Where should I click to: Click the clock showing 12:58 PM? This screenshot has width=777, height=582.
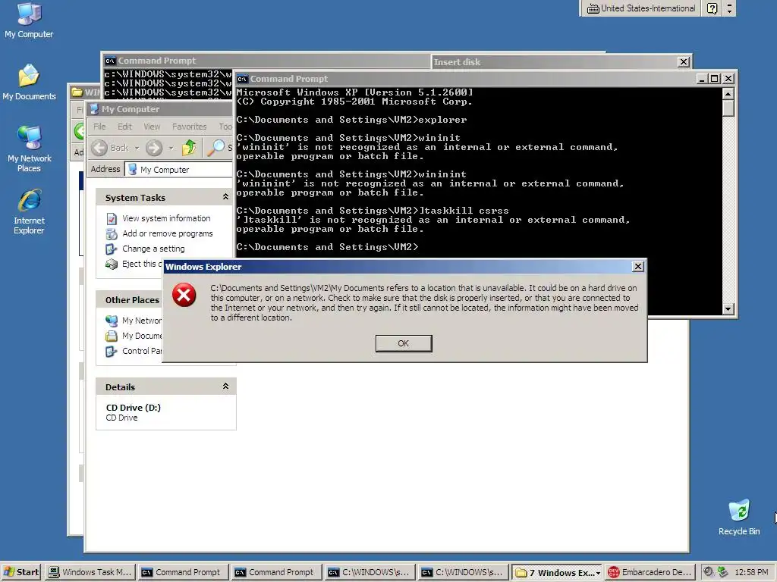point(751,572)
